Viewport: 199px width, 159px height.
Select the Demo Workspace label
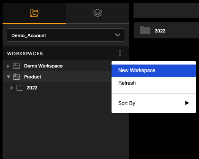43,66
